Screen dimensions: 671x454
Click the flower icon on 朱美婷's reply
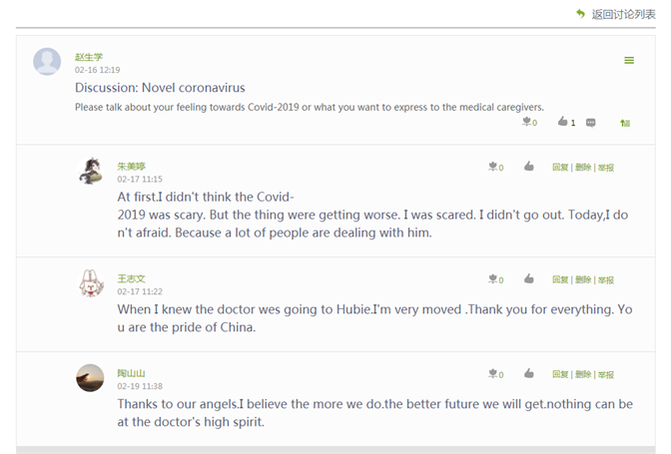[492, 167]
